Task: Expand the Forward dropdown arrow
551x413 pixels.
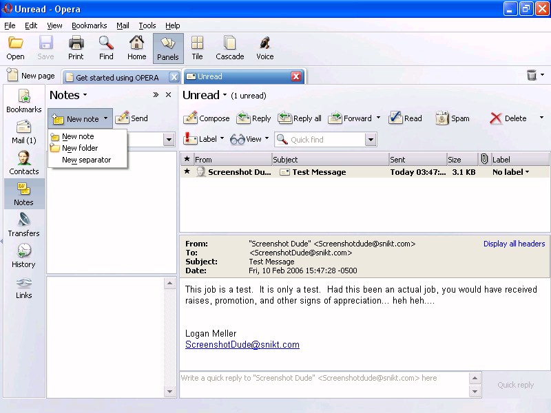Action: 378,118
